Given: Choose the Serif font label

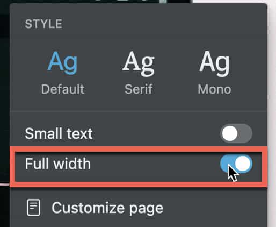Looking at the screenshot, I should (x=139, y=89).
